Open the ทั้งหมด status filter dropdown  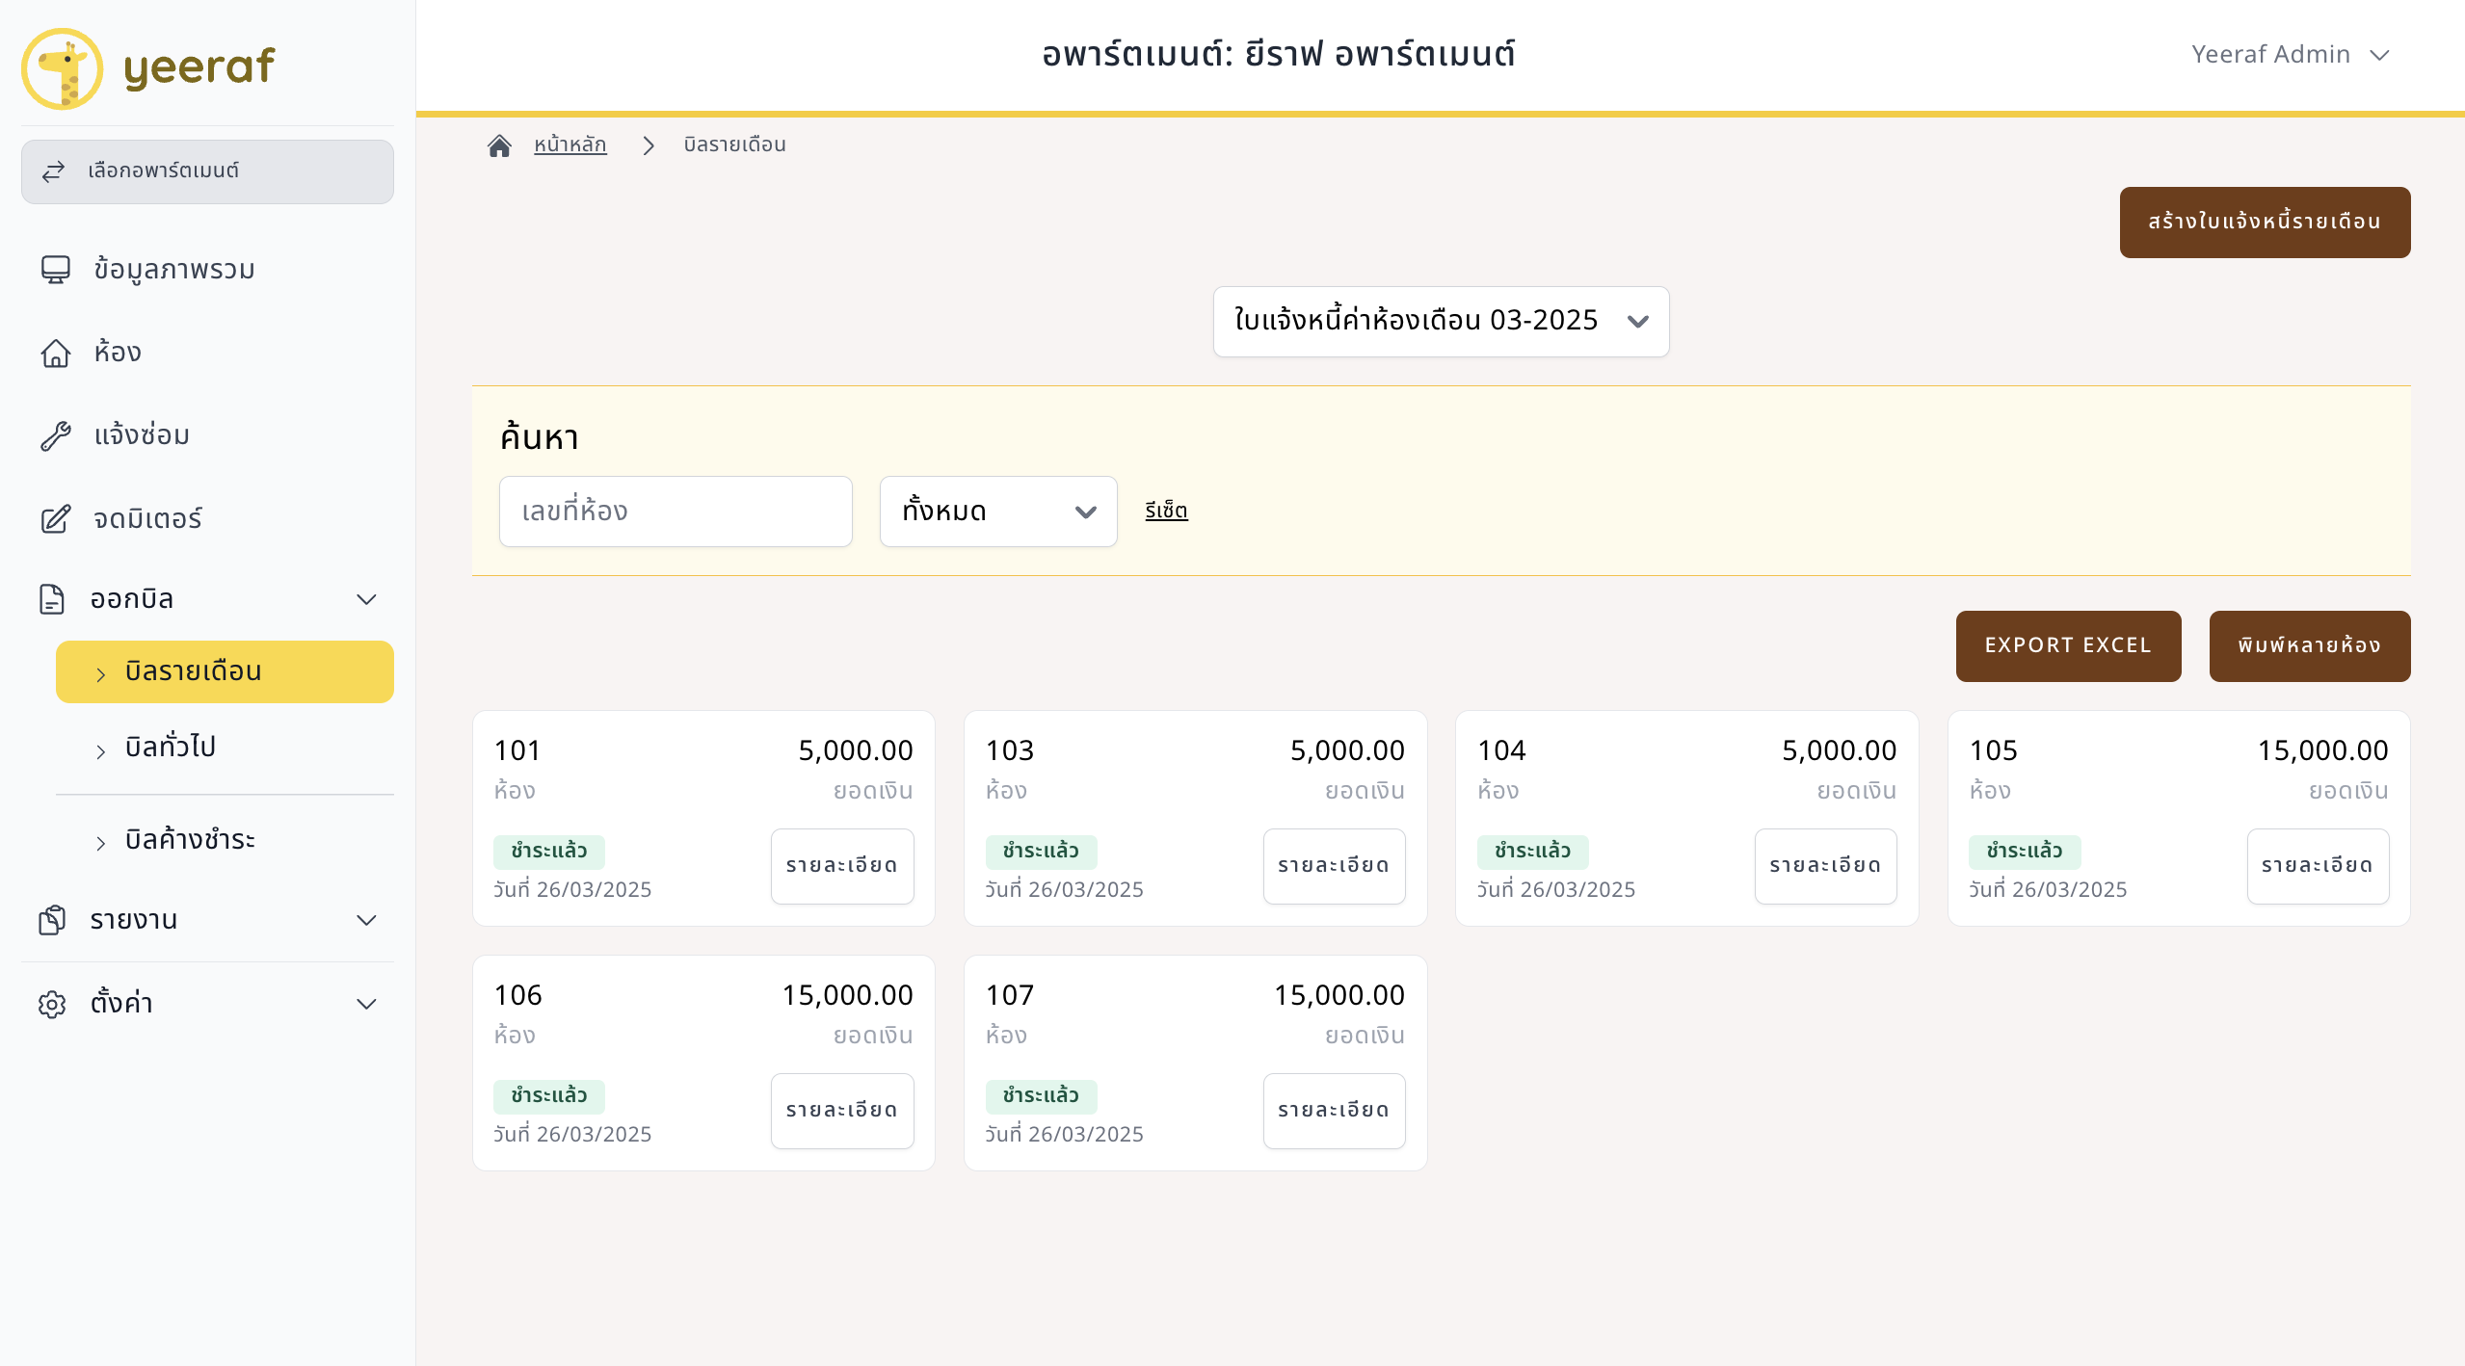point(998,512)
